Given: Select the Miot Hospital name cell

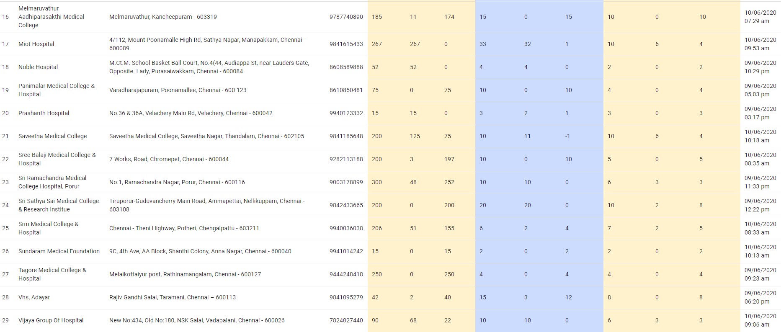Looking at the screenshot, I should (x=36, y=44).
